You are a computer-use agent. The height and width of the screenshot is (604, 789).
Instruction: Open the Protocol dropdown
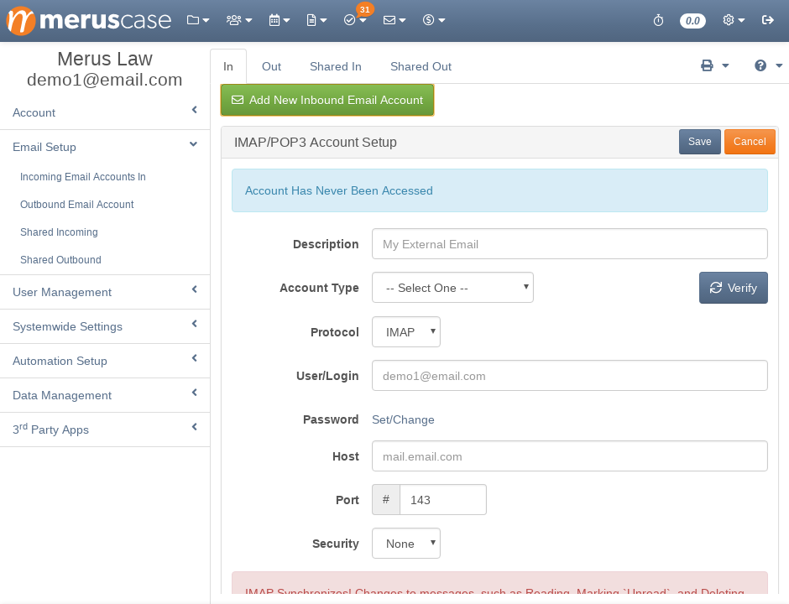[x=406, y=332]
